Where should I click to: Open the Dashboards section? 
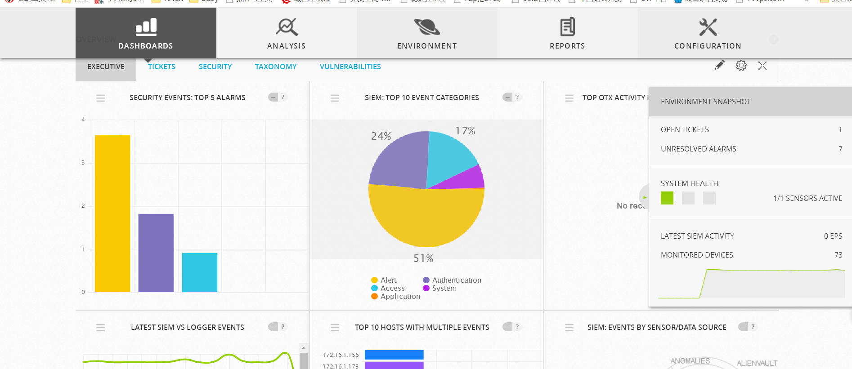point(146,33)
